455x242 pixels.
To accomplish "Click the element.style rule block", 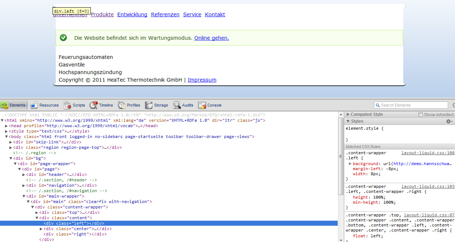I will click(400, 134).
